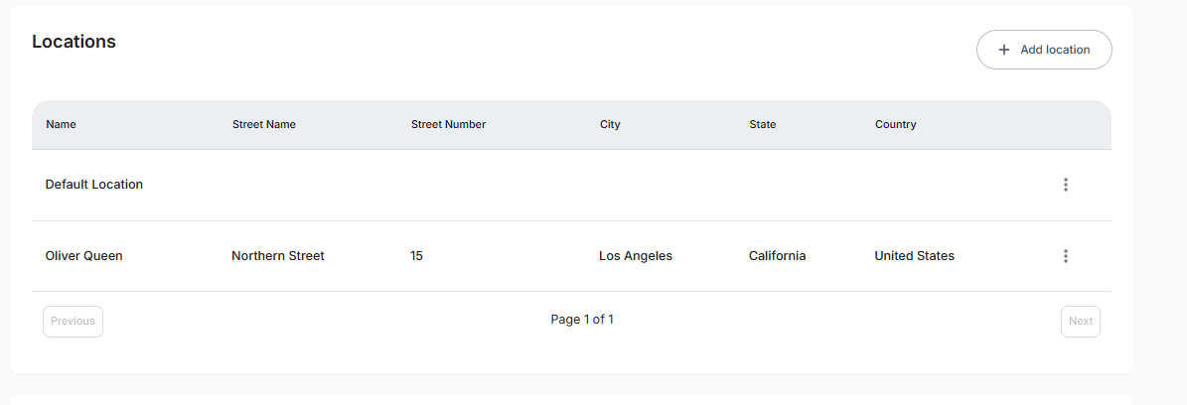Click the Locations section heading
Screen dimensions: 1187x405
(x=74, y=42)
